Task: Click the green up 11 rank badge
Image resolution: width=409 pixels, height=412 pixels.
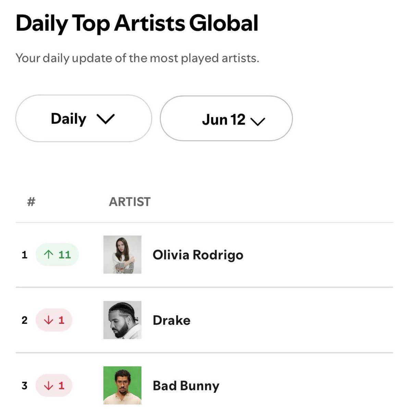Action: click(57, 254)
